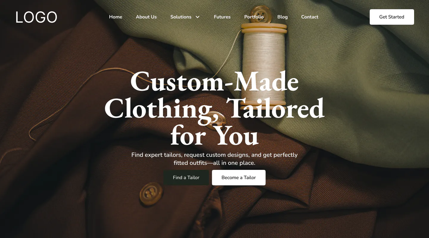Select Futures in the navigation bar
This screenshot has height=238, width=429.
(222, 17)
